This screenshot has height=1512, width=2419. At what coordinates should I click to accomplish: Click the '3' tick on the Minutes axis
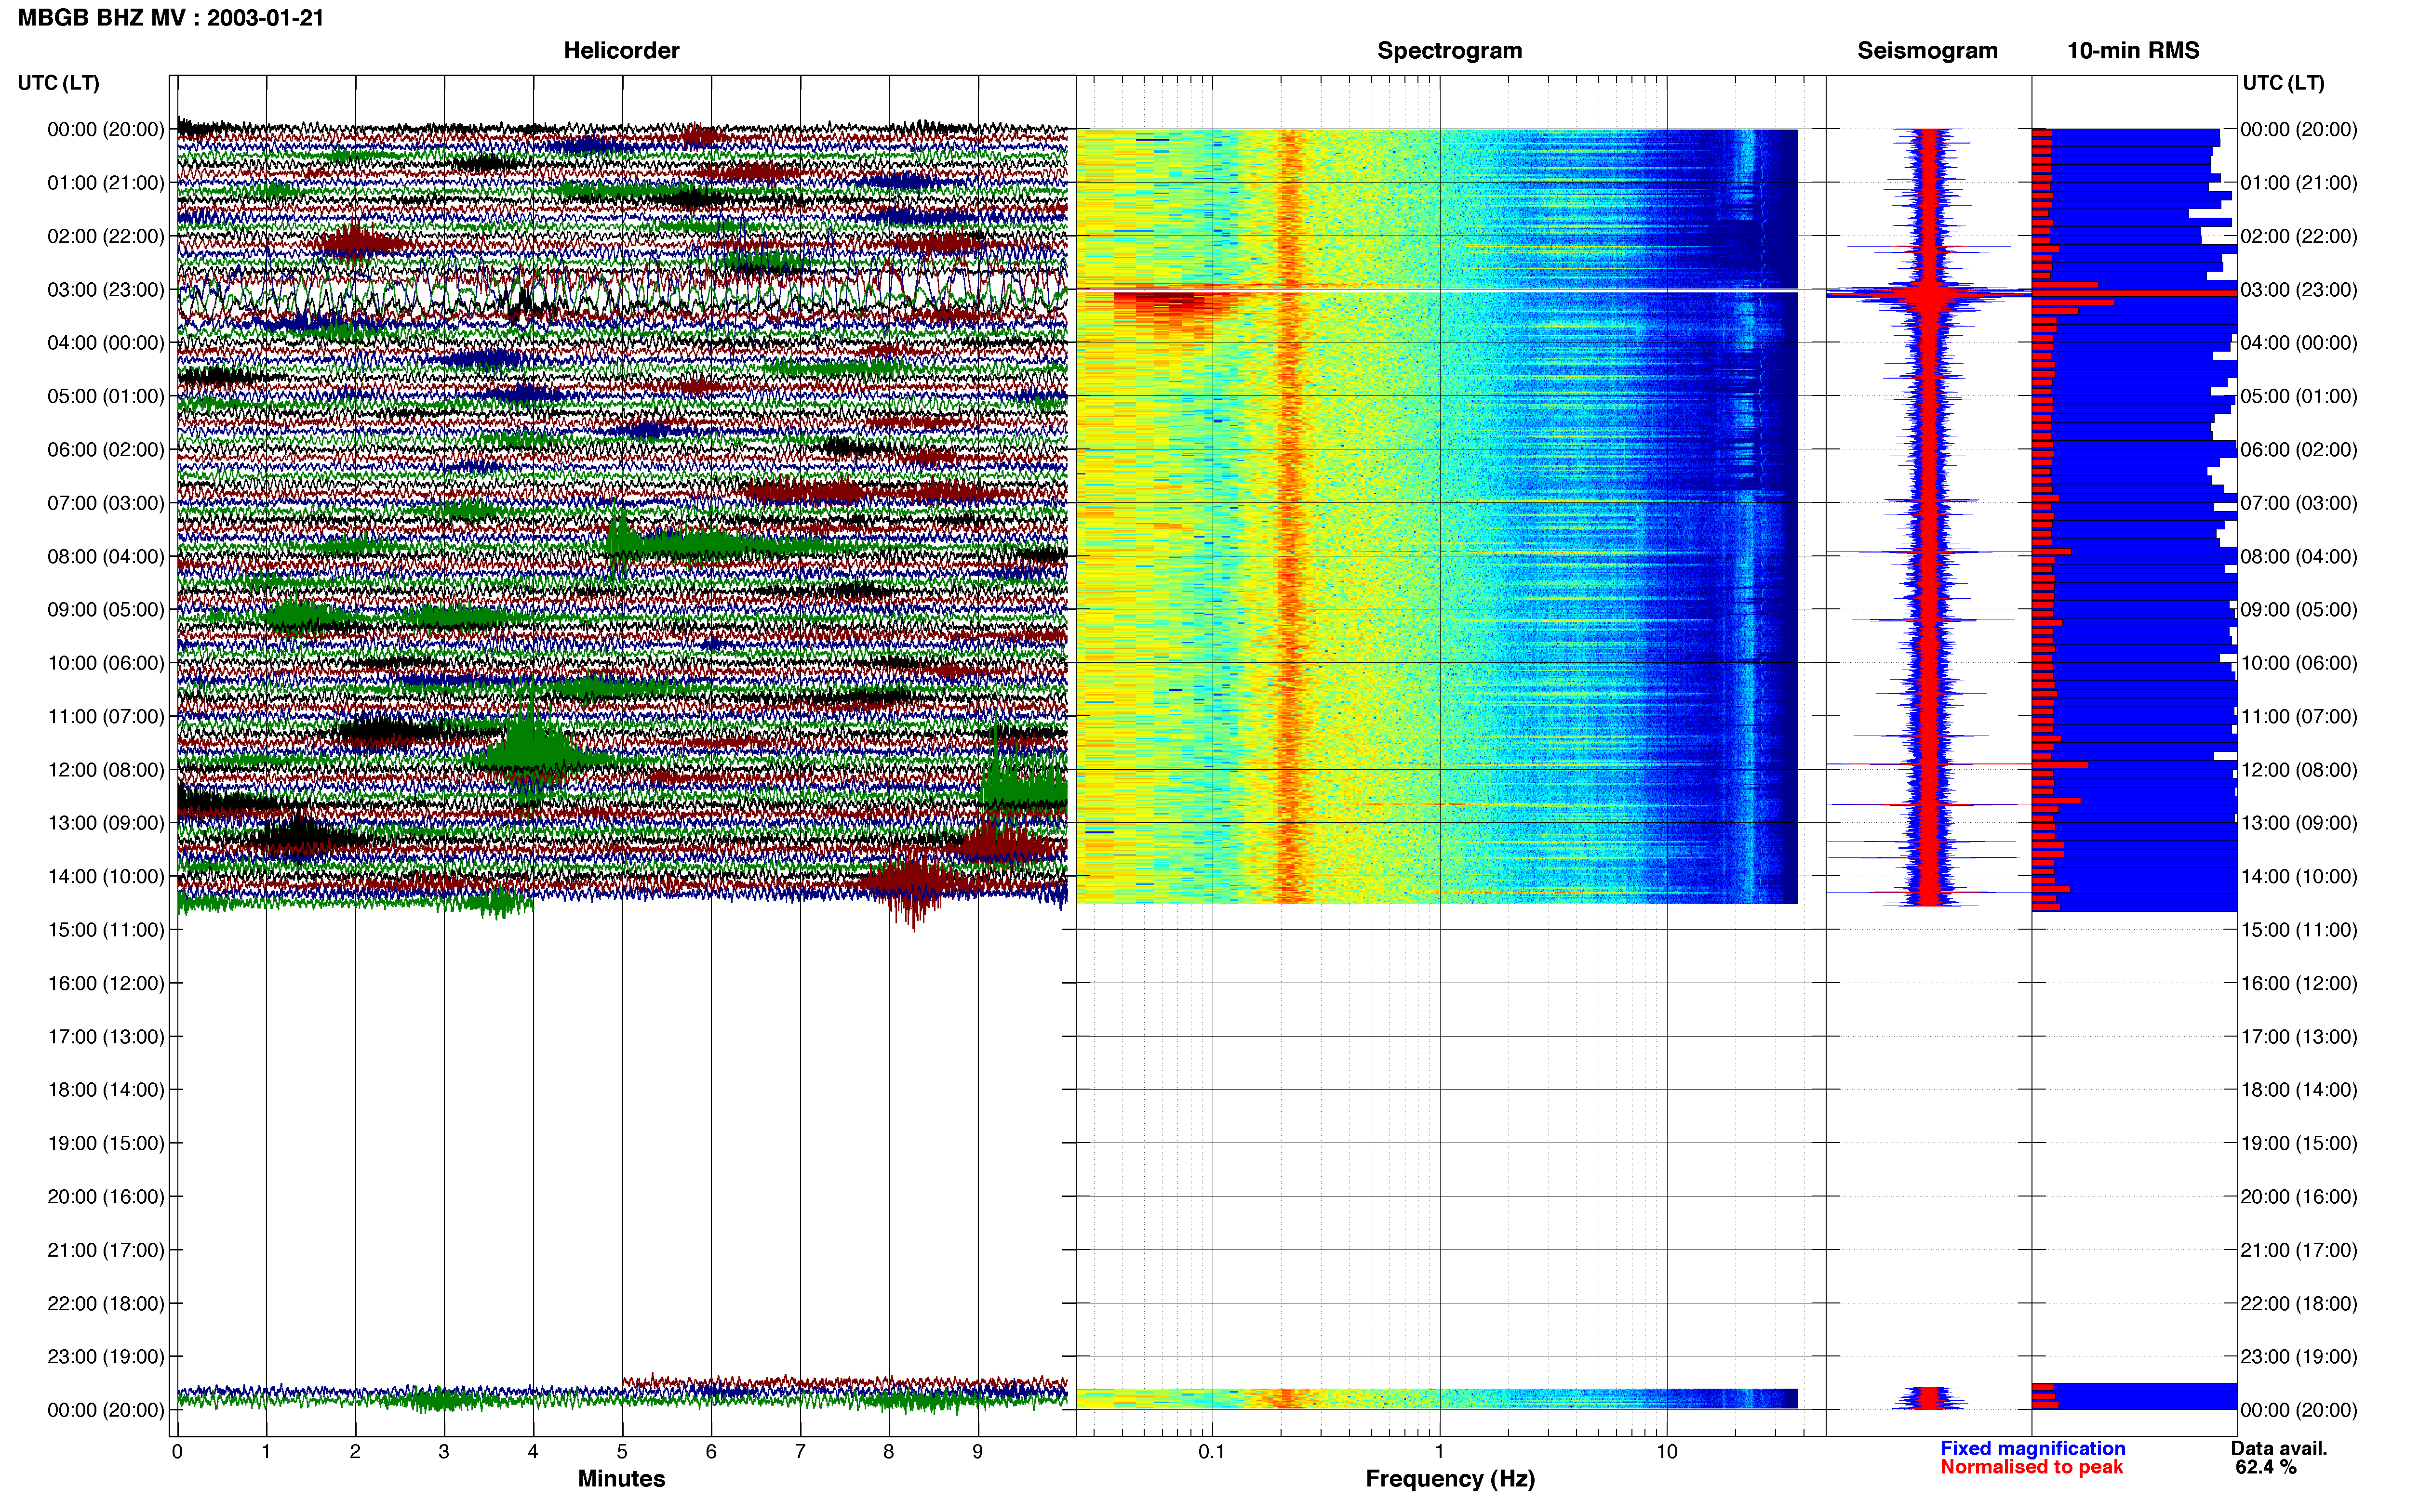pyautogui.click(x=444, y=1451)
